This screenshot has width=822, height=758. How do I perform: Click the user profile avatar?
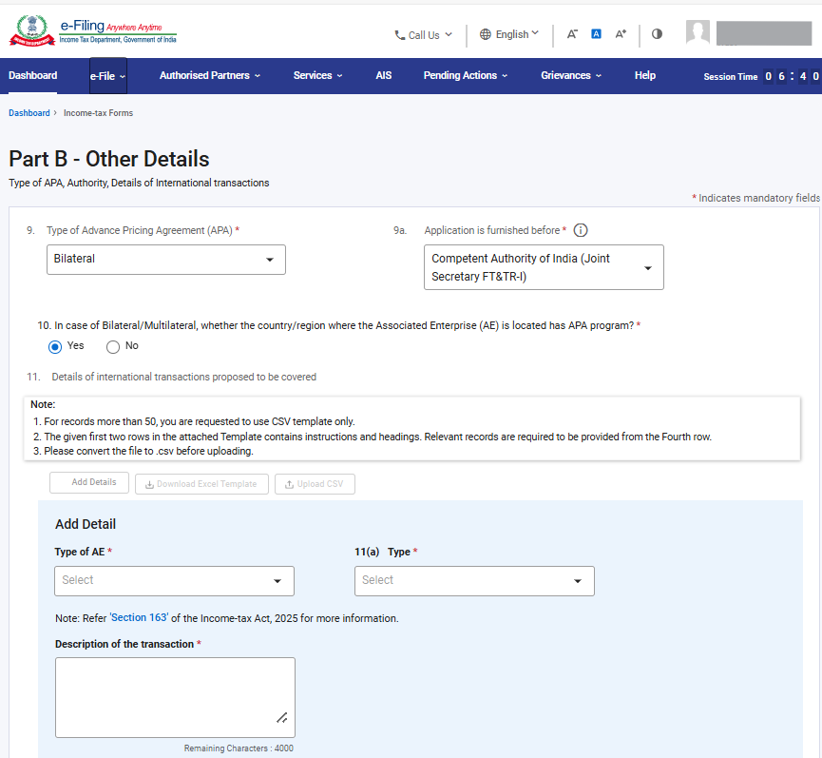[x=698, y=32]
